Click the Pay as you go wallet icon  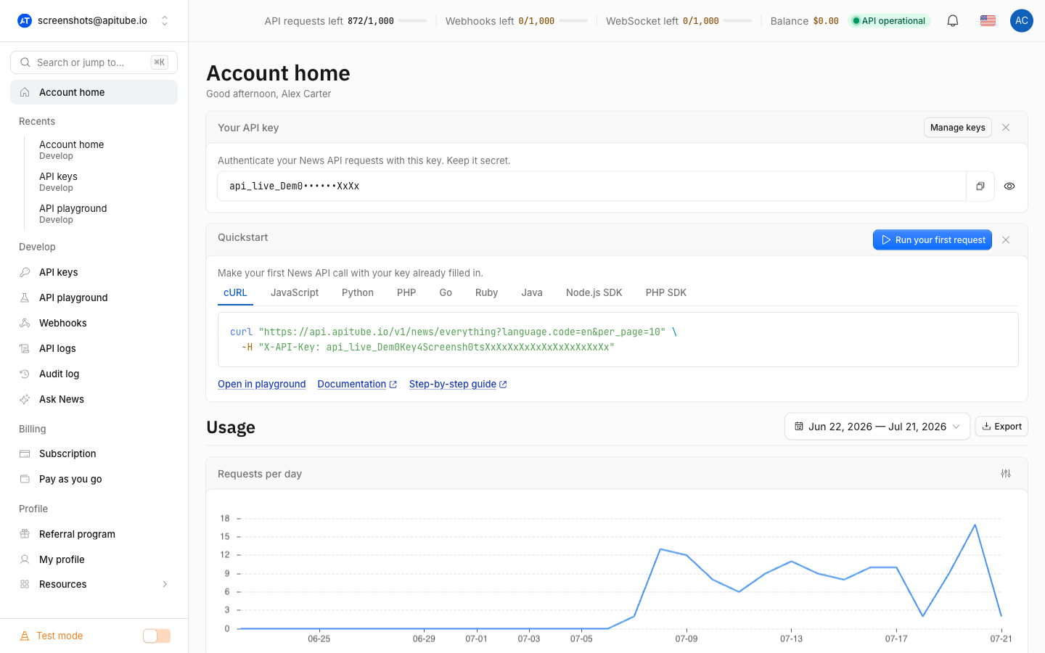(x=25, y=479)
